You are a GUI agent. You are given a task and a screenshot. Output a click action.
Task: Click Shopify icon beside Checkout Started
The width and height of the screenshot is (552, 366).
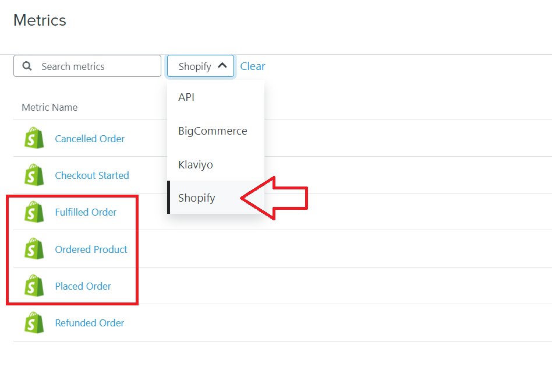[34, 175]
